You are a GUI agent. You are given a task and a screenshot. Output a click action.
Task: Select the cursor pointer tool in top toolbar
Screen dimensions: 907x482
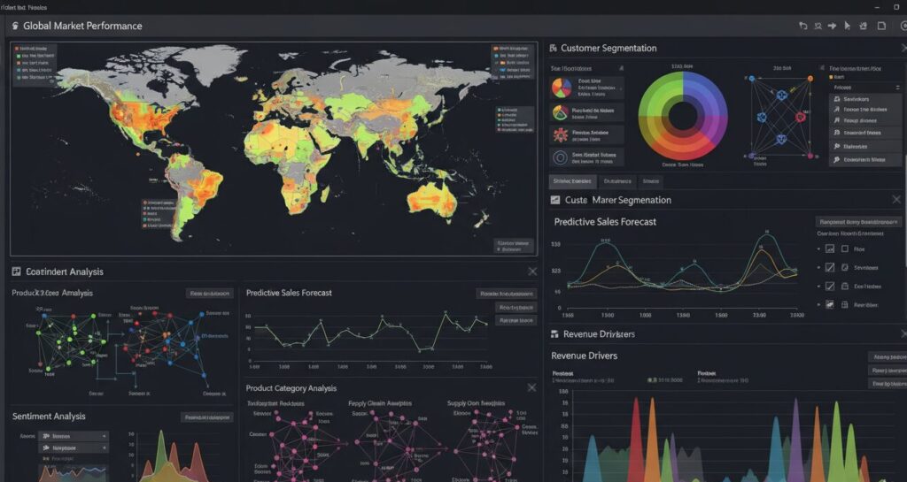point(847,27)
